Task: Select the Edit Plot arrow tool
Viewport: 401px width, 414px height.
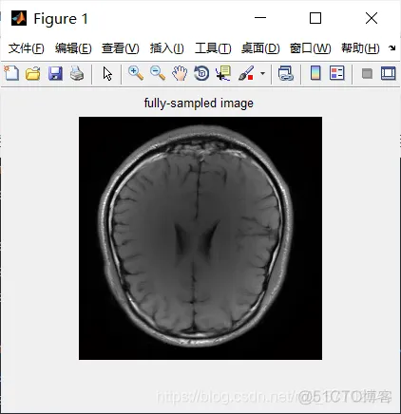Action: [107, 74]
